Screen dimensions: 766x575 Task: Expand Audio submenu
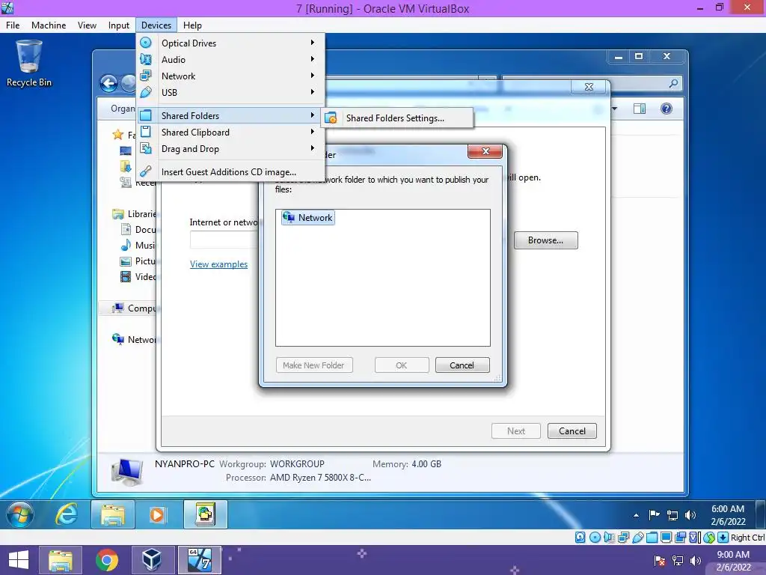(230, 60)
